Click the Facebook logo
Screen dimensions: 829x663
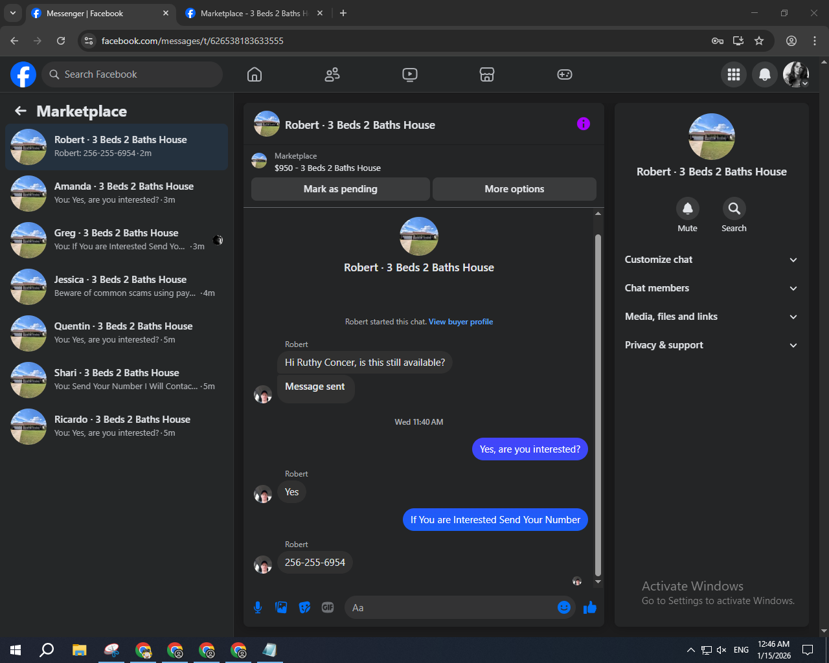point(23,74)
